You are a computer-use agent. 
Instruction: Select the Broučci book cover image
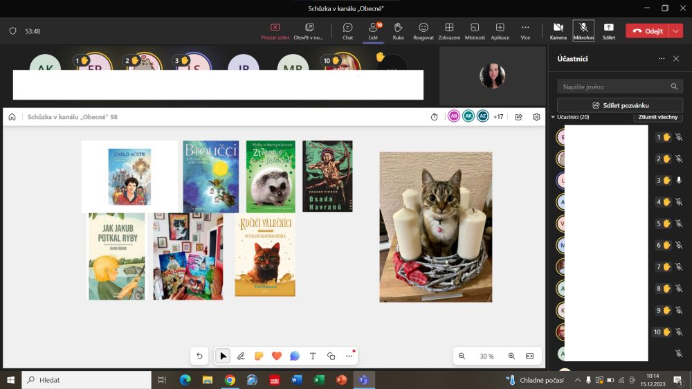click(211, 177)
